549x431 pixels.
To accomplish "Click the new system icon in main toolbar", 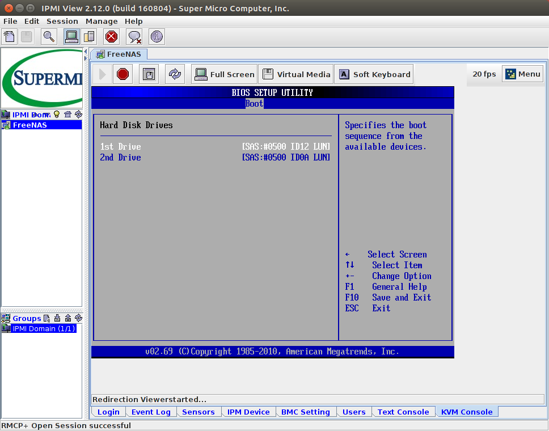I will coord(9,37).
